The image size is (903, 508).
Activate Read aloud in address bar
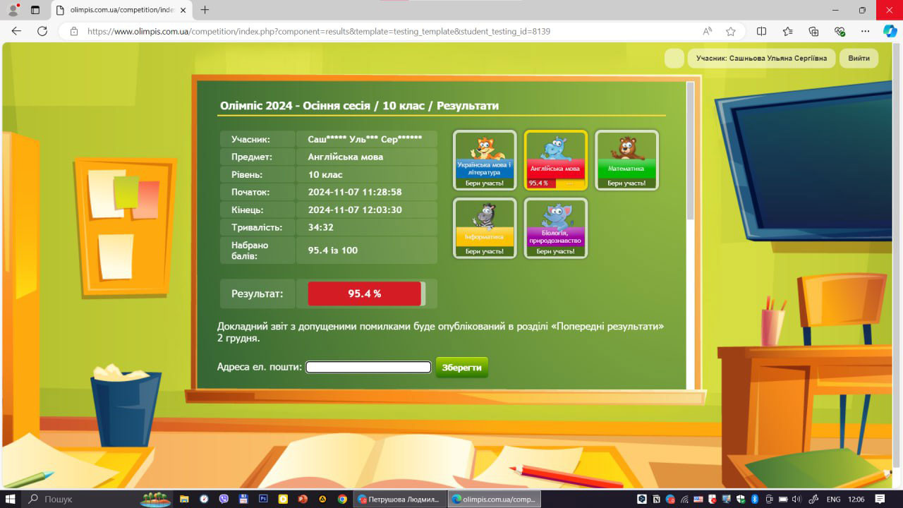[x=708, y=31]
